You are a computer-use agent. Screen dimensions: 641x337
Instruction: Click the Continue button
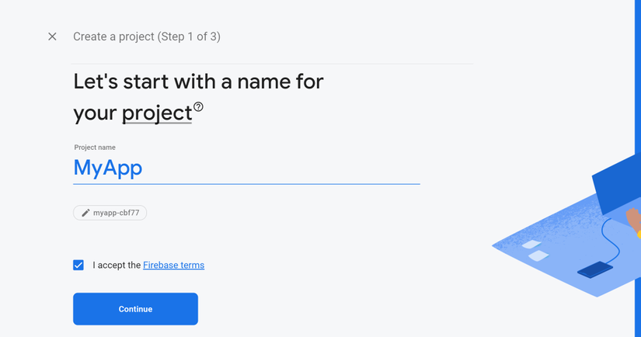[136, 309]
